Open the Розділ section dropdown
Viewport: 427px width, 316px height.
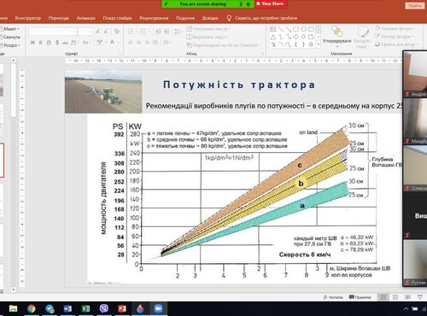click(x=10, y=45)
